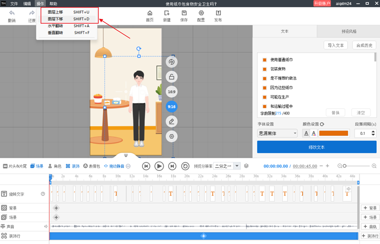Click the Save (保存) icon

184,13
